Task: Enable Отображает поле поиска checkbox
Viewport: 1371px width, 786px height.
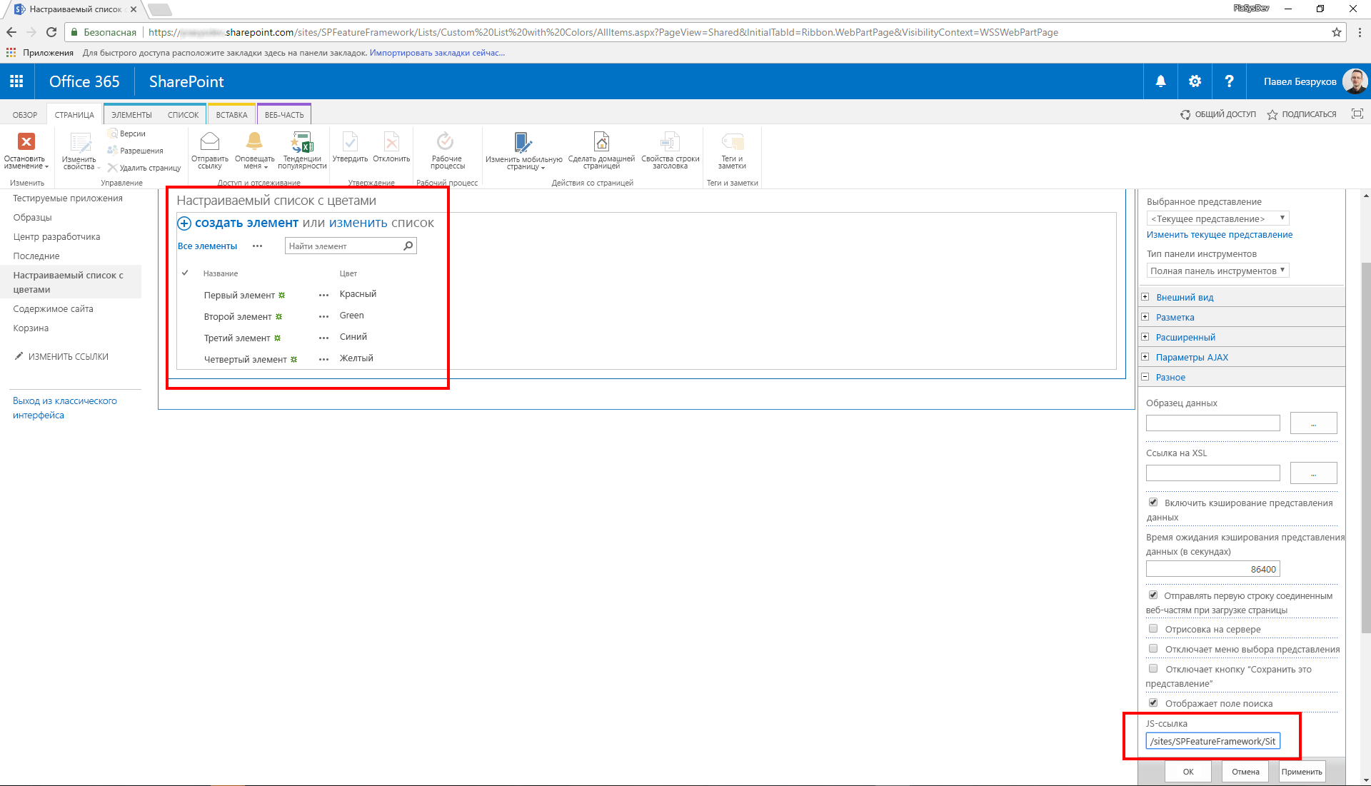Action: (1152, 702)
